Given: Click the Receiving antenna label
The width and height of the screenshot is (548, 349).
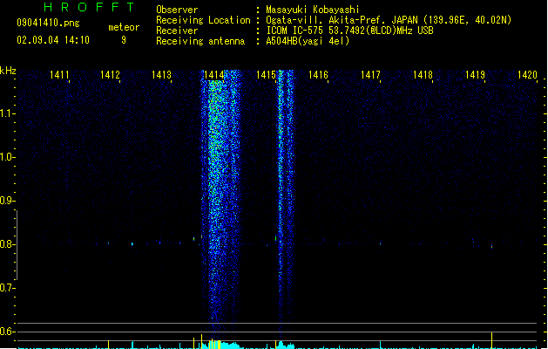Looking at the screenshot, I should pyautogui.click(x=200, y=41).
